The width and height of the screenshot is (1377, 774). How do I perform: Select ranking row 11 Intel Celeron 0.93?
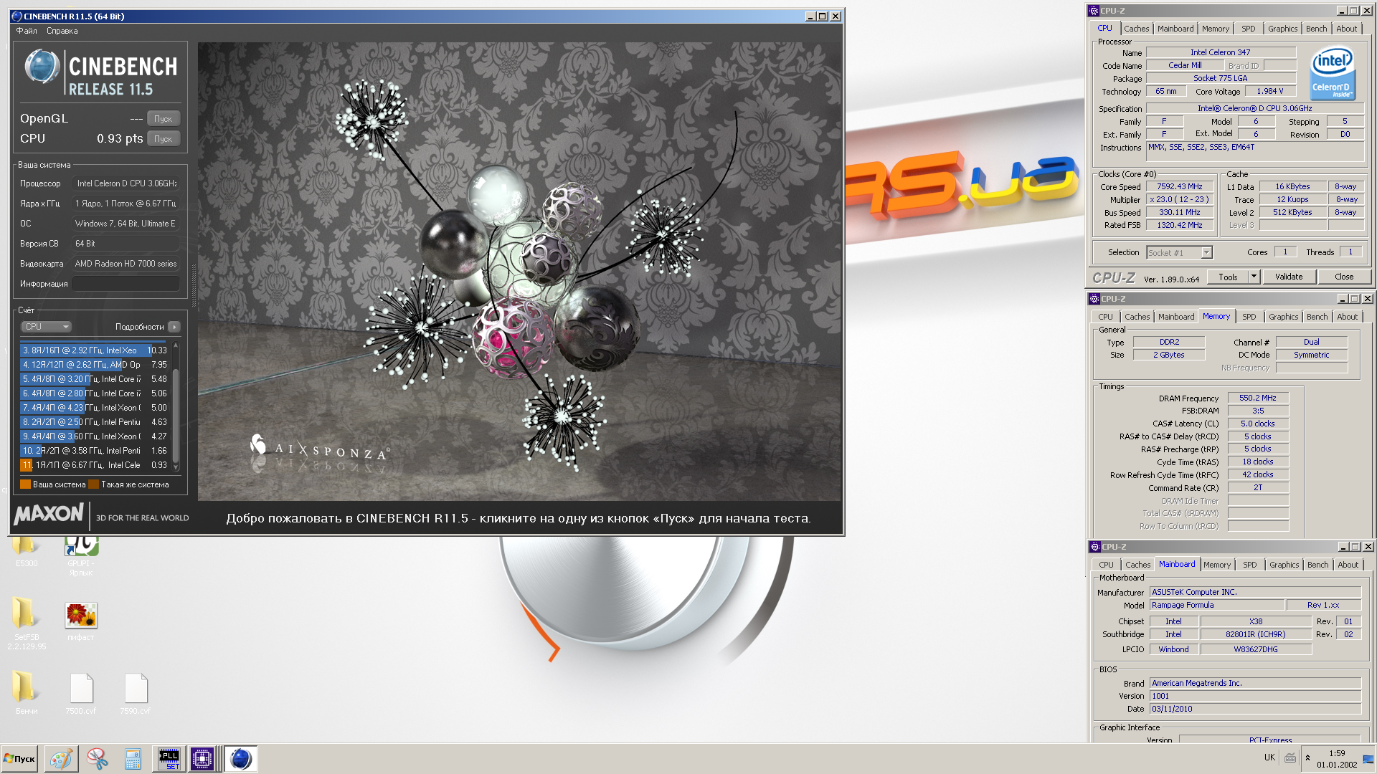pyautogui.click(x=94, y=465)
